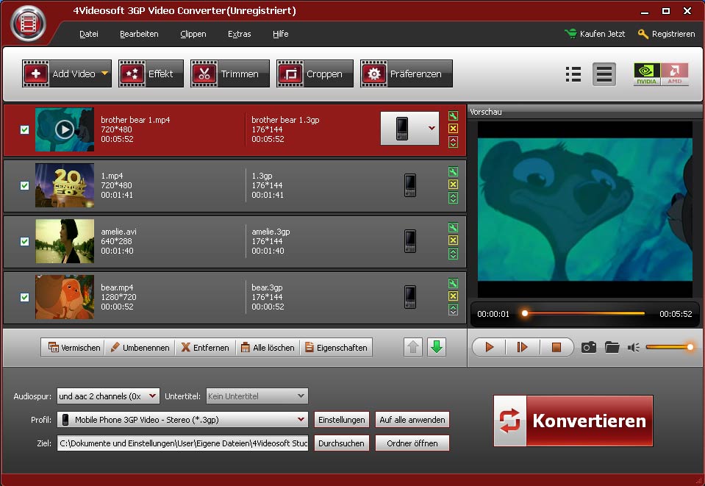Open the Audiospur dropdown
This screenshot has height=486, width=705.
[x=152, y=396]
